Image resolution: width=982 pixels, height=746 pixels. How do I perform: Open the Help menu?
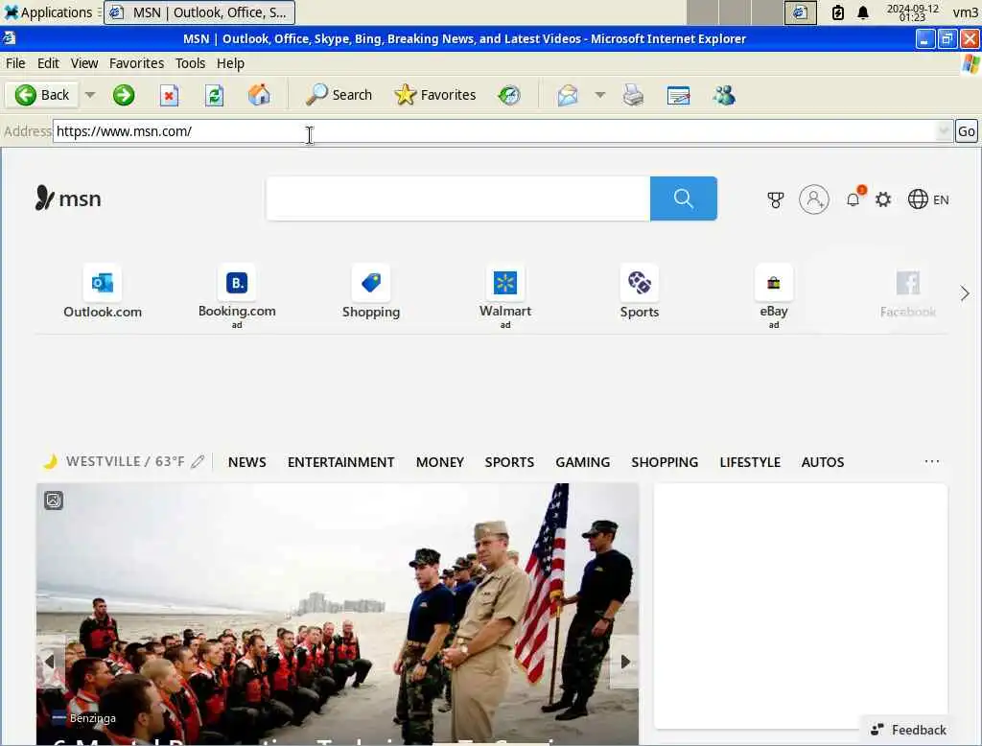coord(230,63)
